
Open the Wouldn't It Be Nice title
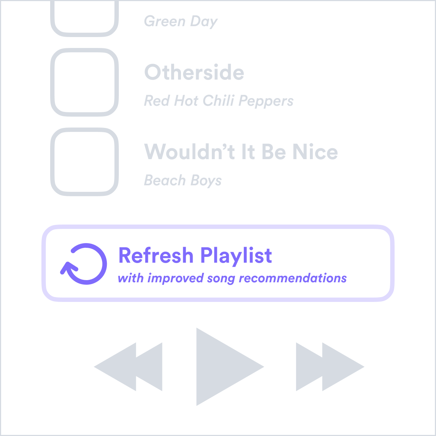coord(241,152)
